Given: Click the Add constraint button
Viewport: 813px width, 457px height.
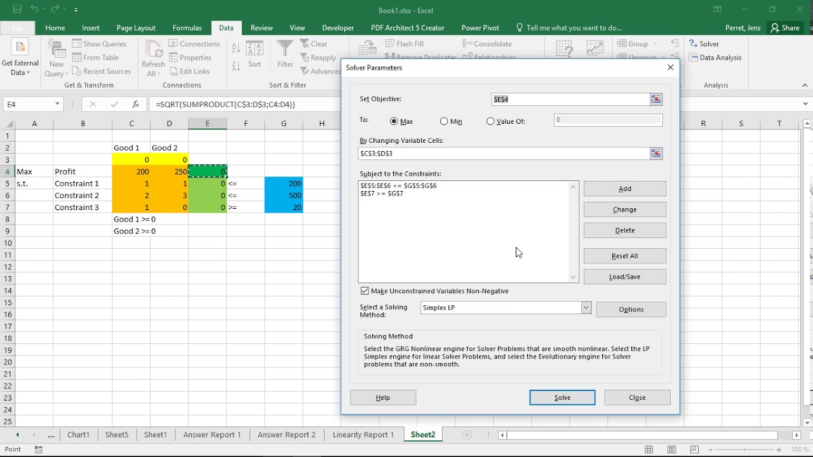Looking at the screenshot, I should (625, 189).
